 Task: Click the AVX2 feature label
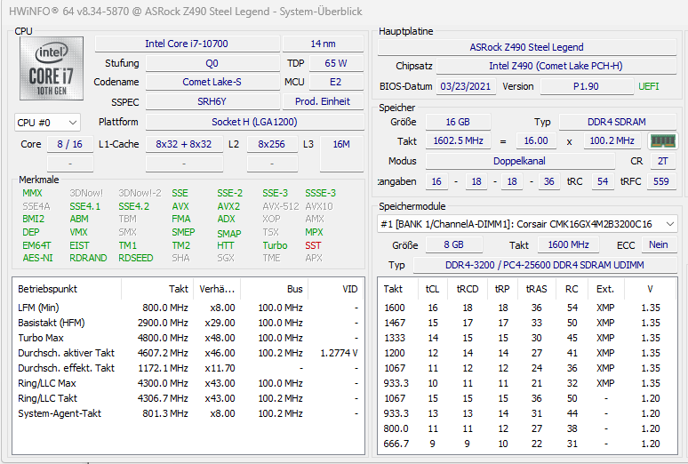228,206
